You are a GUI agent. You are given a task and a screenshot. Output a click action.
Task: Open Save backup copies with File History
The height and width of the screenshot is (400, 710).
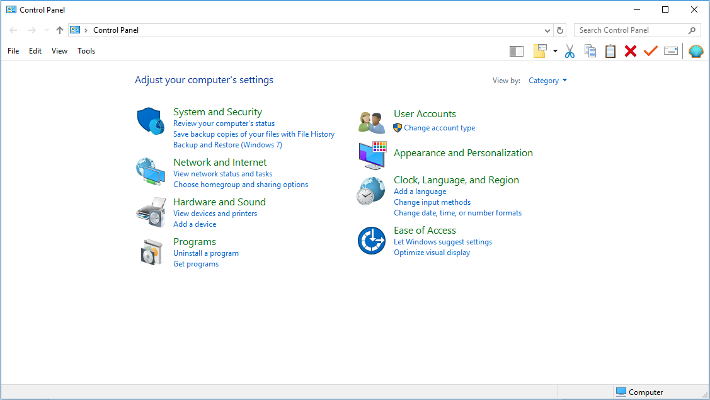click(x=253, y=134)
